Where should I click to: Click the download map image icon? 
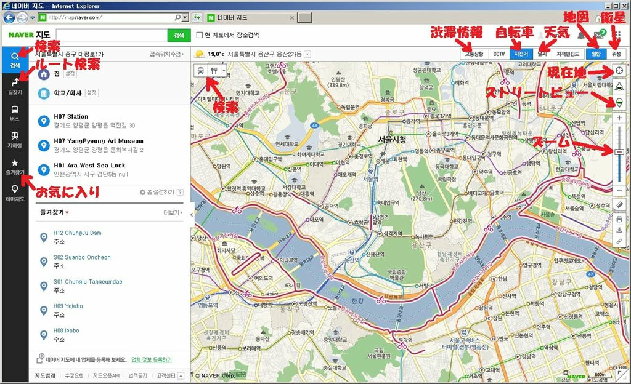[619, 230]
